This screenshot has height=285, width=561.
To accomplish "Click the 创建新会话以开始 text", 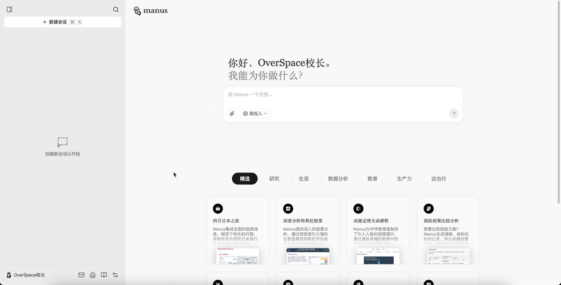I will [63, 154].
